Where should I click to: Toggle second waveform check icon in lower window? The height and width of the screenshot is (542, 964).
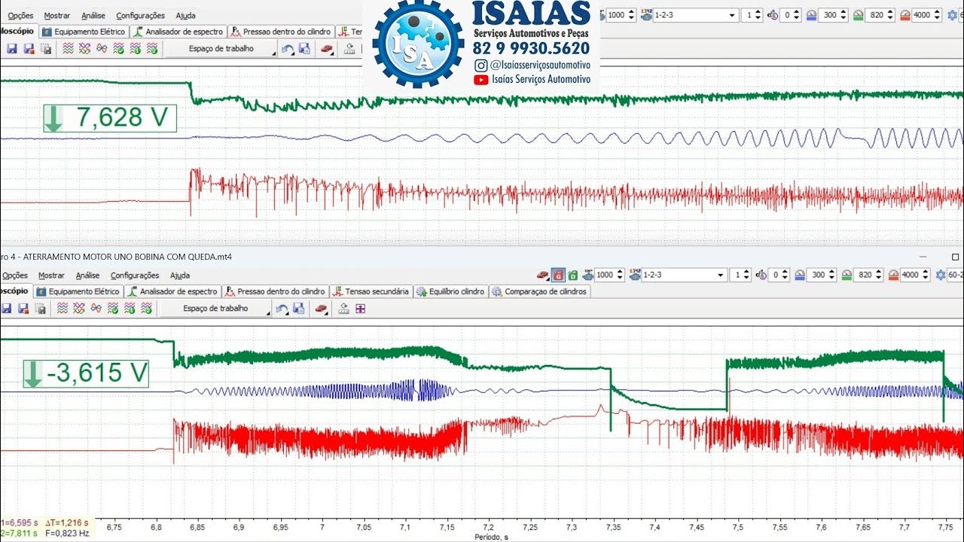click(130, 308)
